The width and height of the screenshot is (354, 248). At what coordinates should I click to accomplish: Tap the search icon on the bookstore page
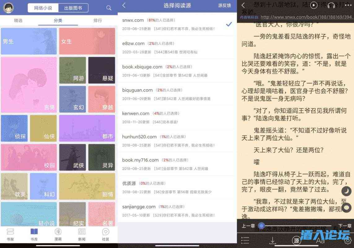pyautogui.click(x=108, y=8)
